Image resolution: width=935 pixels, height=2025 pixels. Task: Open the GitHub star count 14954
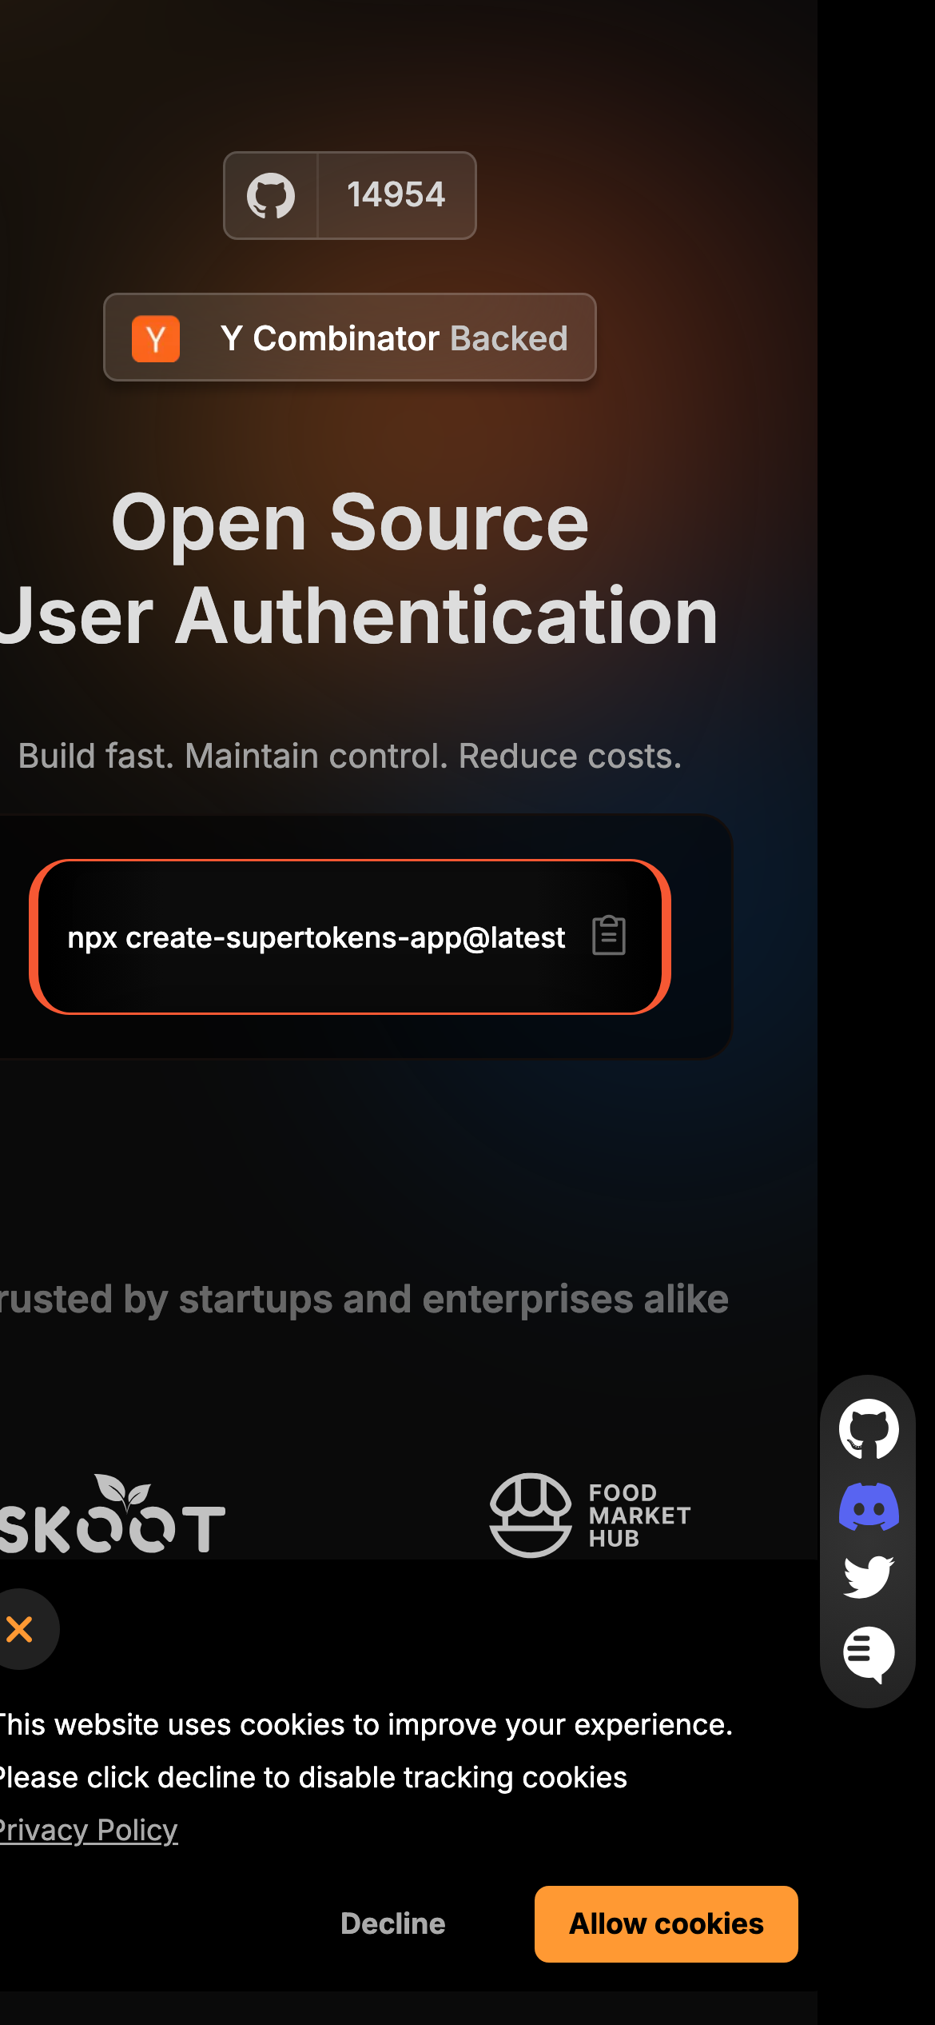click(x=396, y=195)
